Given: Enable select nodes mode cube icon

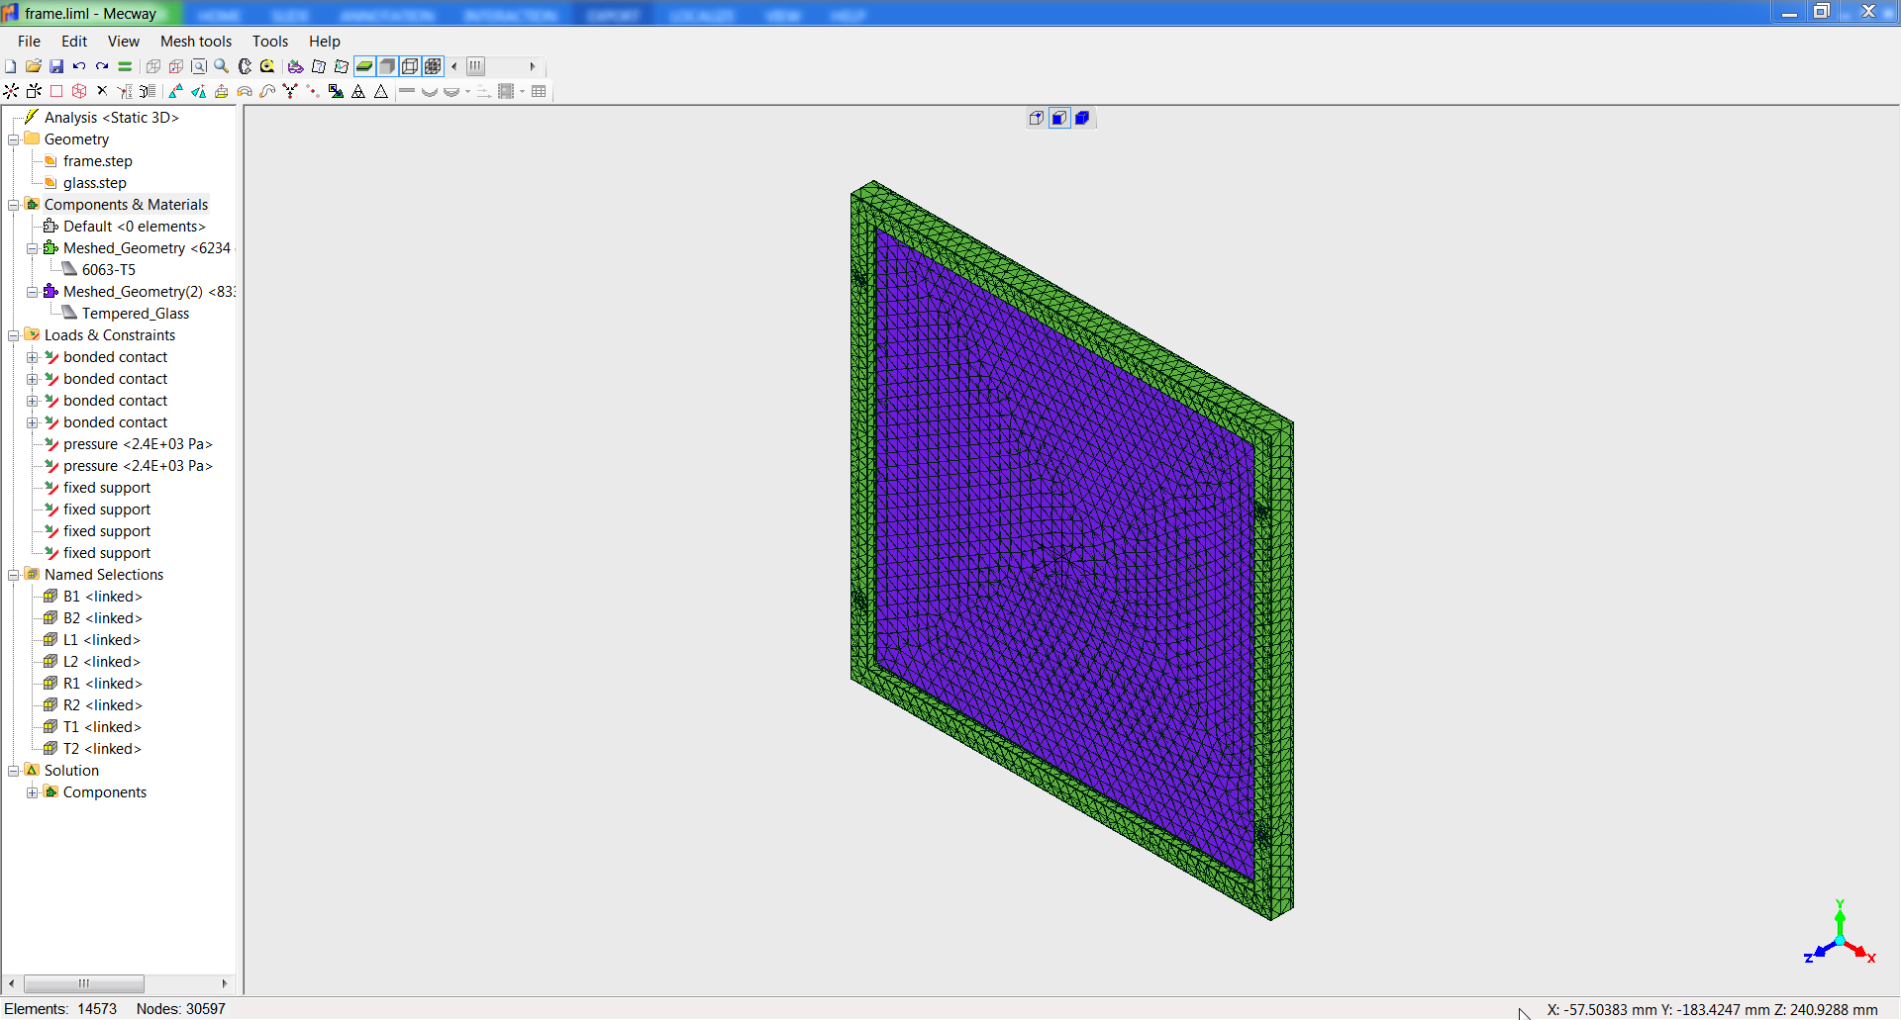Looking at the screenshot, I should 1037,118.
